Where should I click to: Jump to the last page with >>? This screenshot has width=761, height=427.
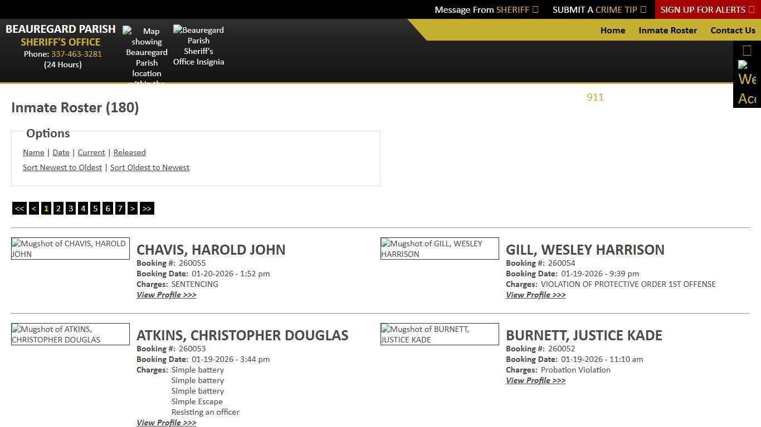click(147, 208)
